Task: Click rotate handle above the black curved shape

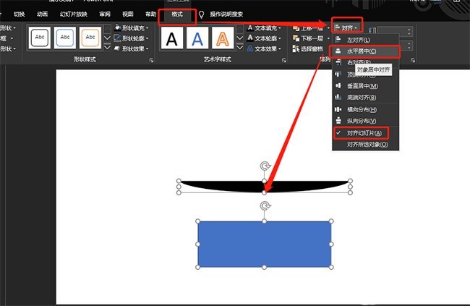Action: click(265, 166)
